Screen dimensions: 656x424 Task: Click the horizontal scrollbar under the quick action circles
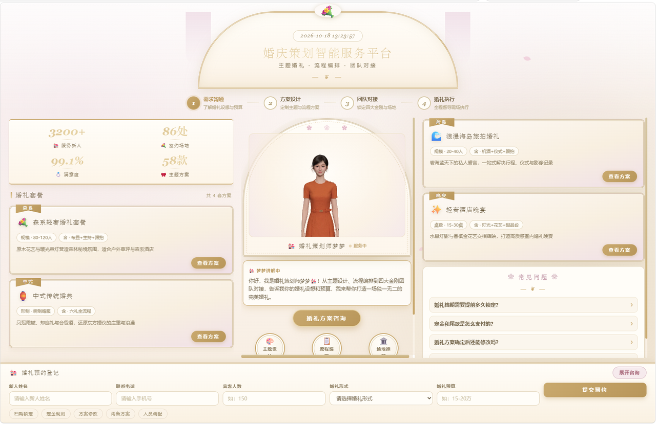click(325, 356)
